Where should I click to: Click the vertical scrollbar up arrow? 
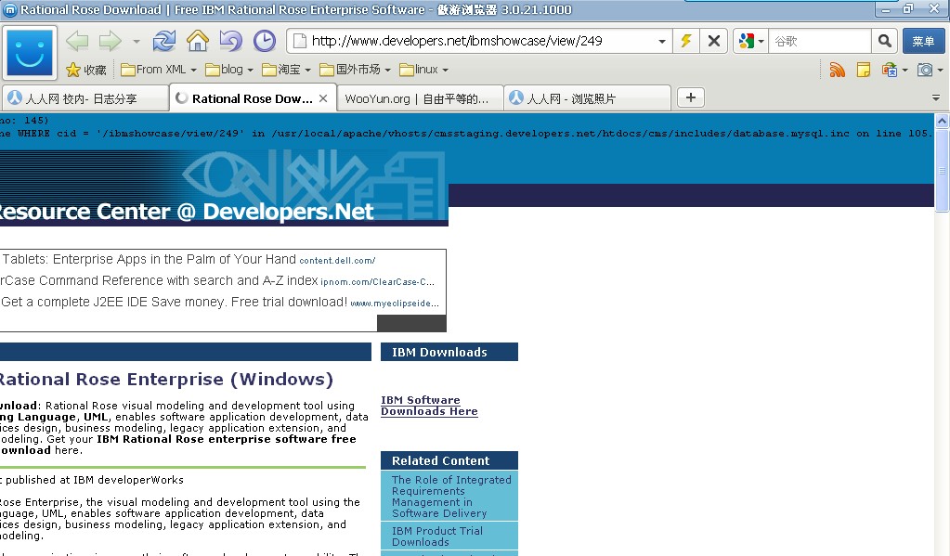[942, 121]
